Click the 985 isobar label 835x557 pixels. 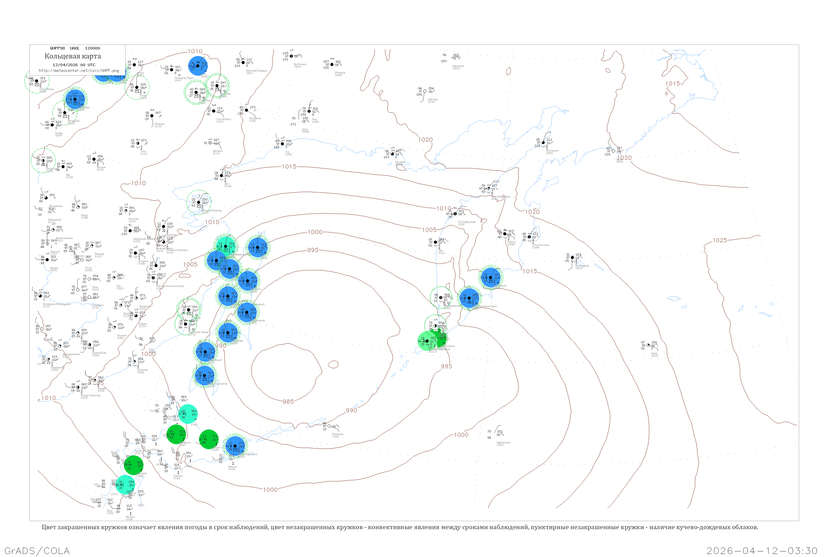288,401
